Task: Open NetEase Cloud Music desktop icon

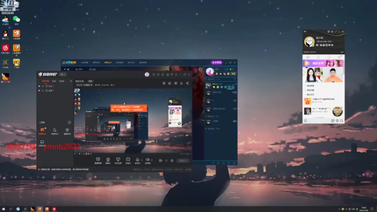Action: [x=5, y=48]
